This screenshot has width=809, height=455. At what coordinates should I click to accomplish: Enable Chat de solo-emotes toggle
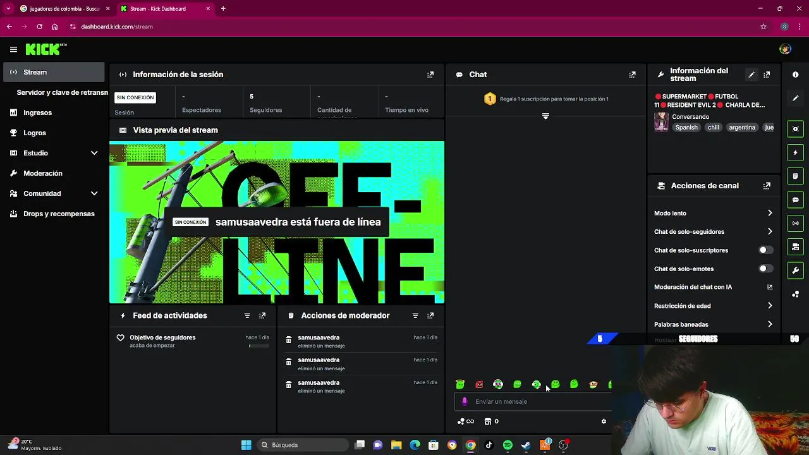765,269
